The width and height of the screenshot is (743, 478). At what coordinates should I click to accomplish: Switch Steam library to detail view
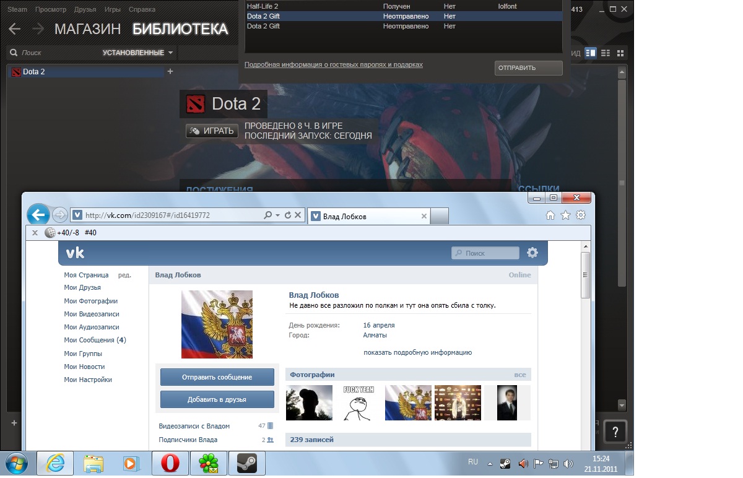click(591, 53)
